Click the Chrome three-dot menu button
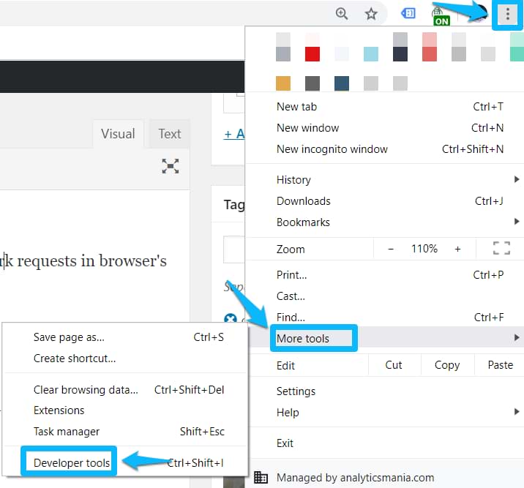This screenshot has width=524, height=488. point(507,15)
